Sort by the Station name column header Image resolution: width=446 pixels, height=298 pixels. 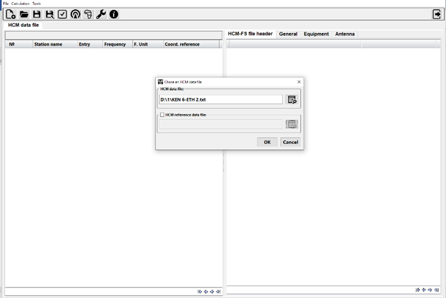(x=55, y=44)
